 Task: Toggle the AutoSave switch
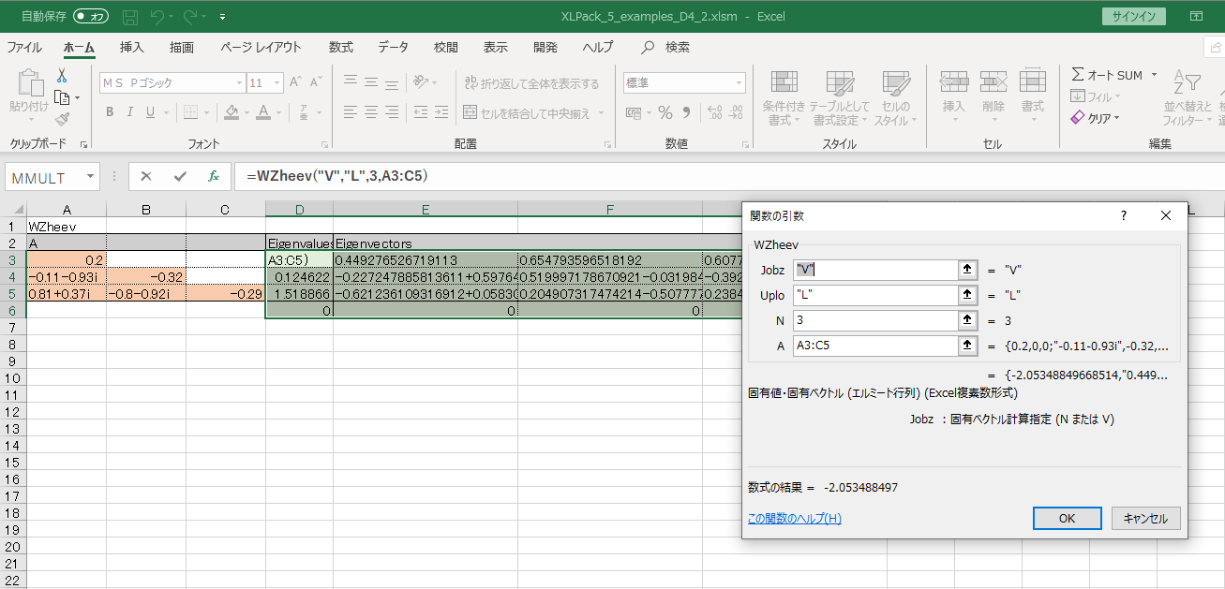tap(91, 17)
